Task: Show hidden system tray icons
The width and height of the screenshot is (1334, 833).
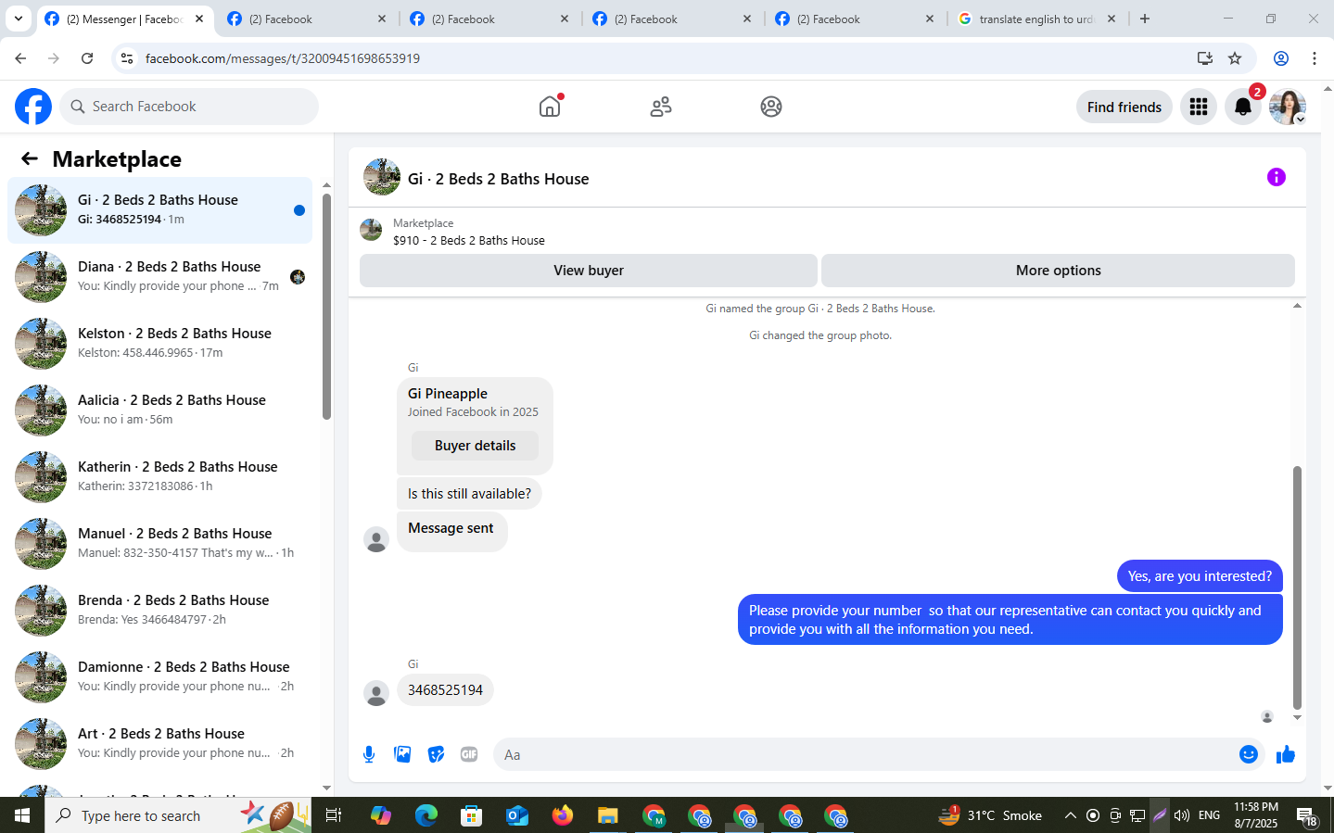Action: coord(1070,815)
